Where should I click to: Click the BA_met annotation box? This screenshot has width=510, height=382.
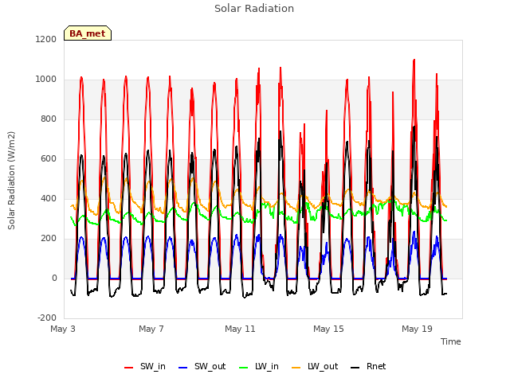tap(88, 33)
